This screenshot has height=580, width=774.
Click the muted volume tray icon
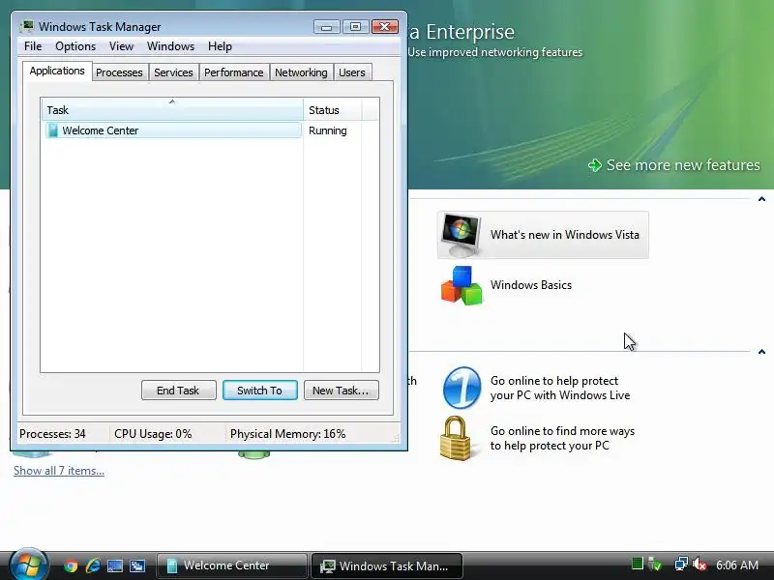click(x=700, y=565)
